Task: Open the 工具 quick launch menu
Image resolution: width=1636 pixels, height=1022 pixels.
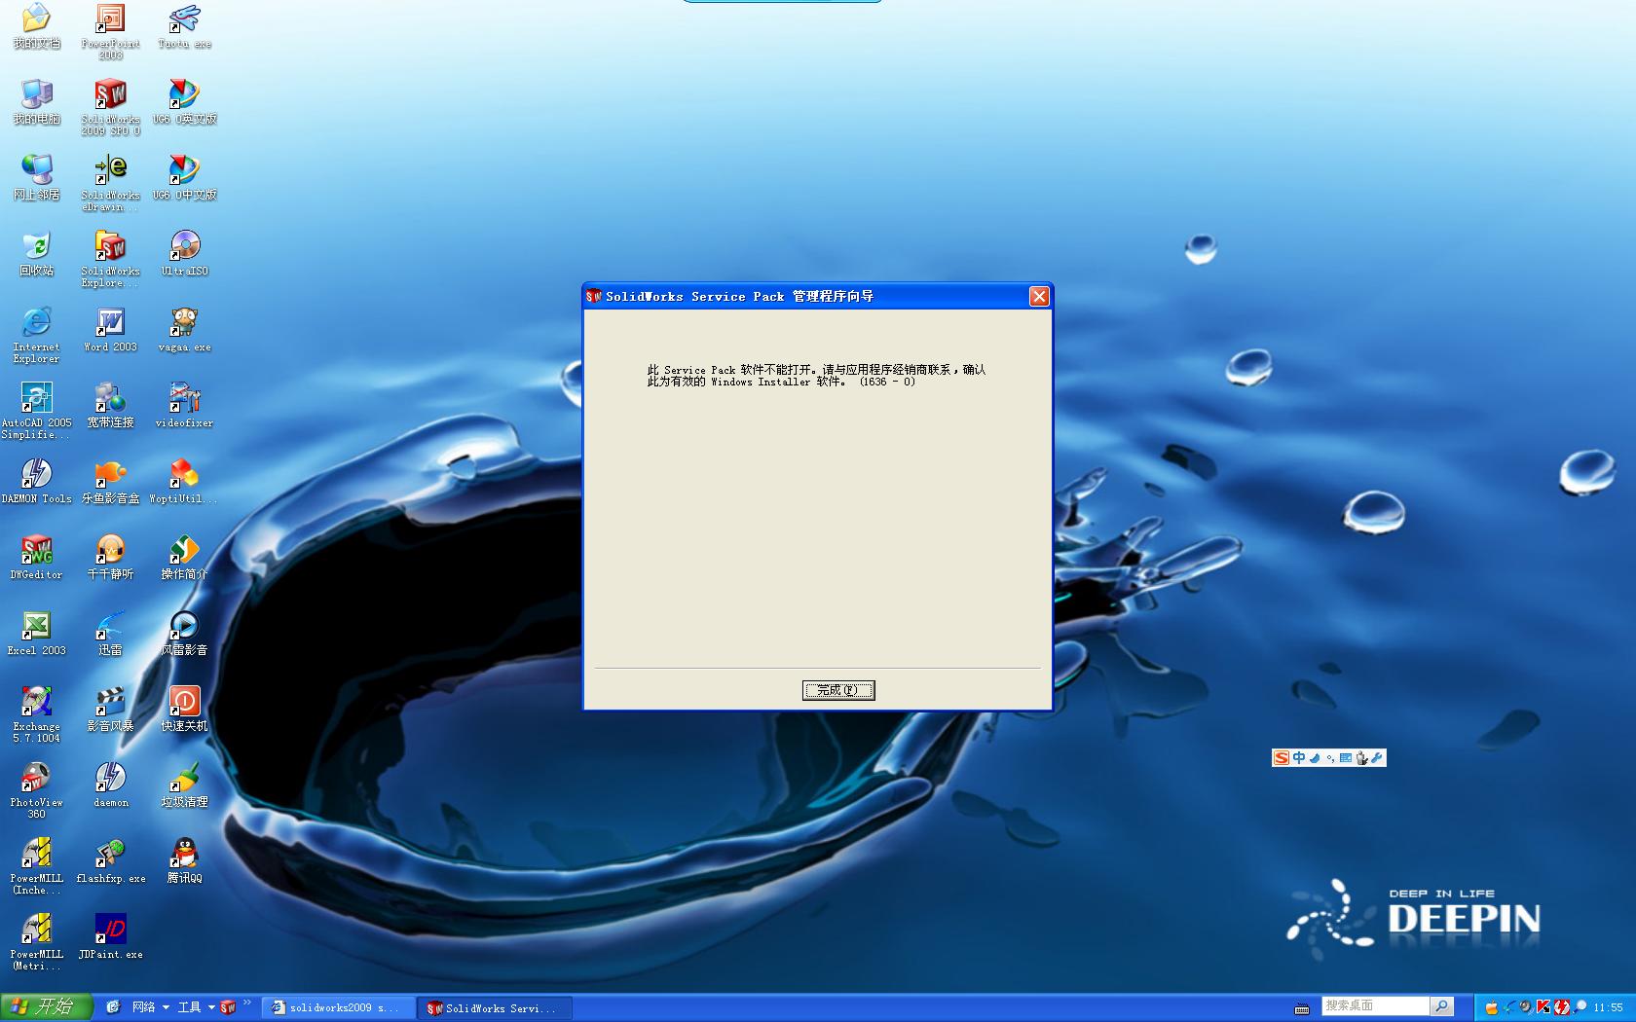Action: (196, 1007)
